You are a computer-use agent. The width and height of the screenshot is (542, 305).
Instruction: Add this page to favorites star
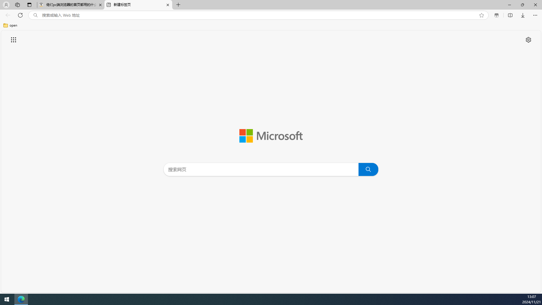[x=482, y=15]
